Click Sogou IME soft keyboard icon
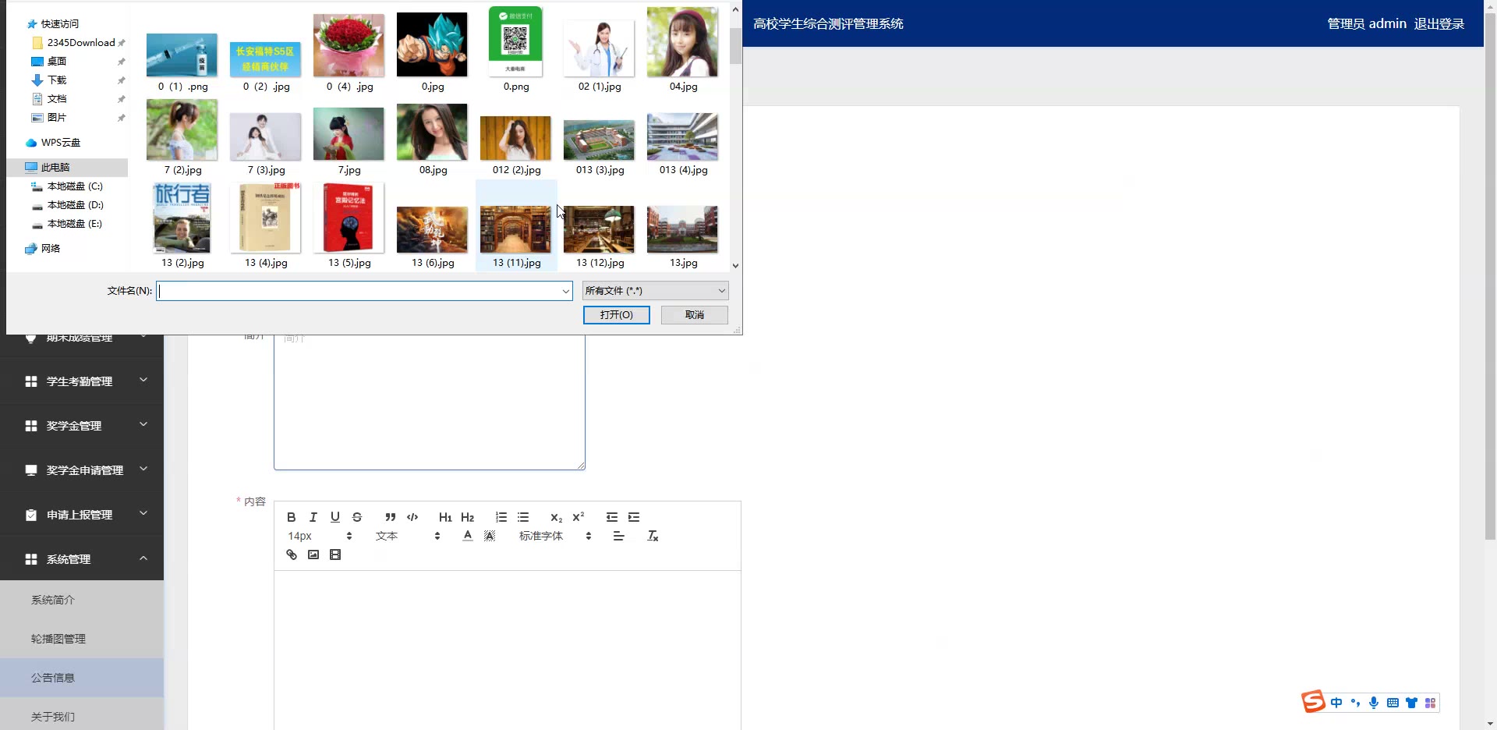 pyautogui.click(x=1393, y=703)
